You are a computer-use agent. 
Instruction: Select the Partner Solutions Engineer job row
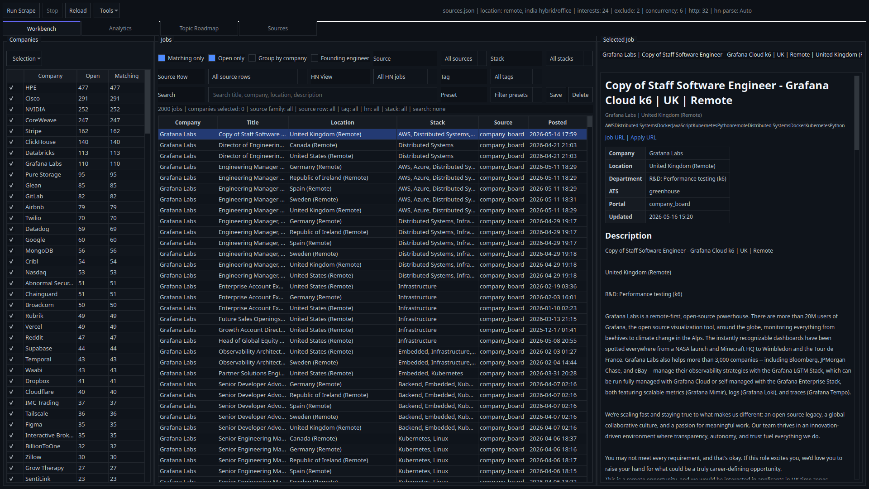pos(372,374)
